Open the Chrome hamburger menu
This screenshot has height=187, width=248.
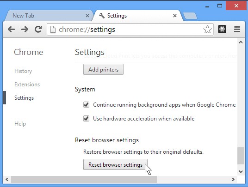click(237, 30)
